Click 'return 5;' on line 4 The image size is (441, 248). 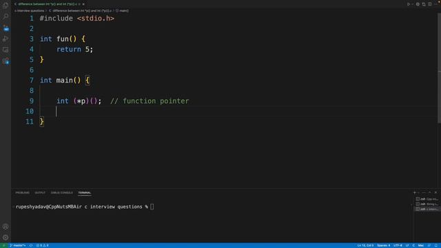(x=74, y=49)
